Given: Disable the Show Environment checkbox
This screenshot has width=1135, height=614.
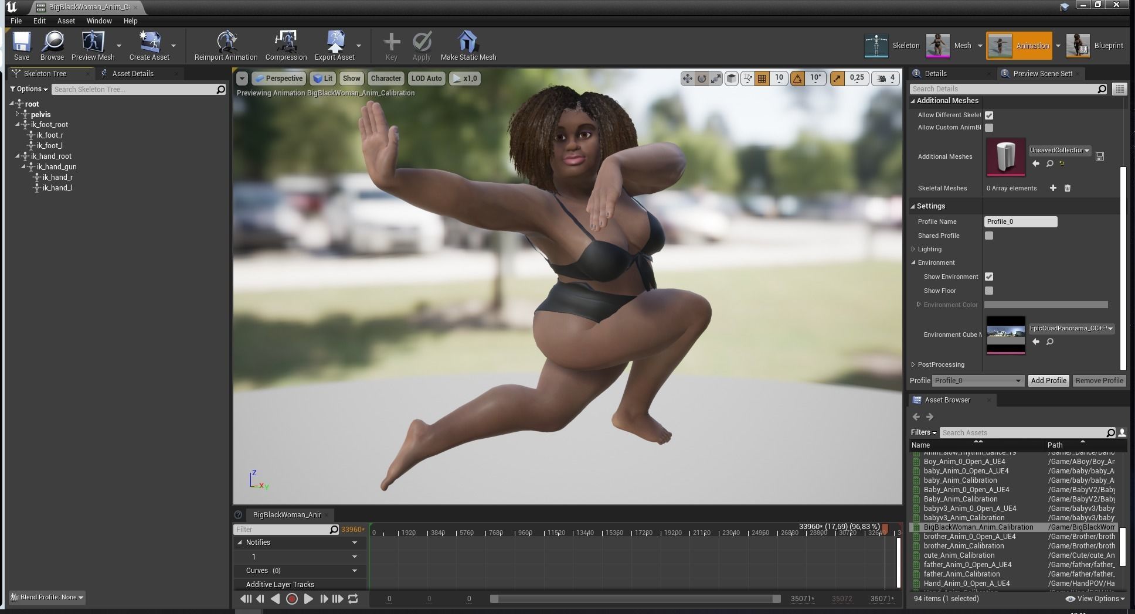Looking at the screenshot, I should coord(989,277).
